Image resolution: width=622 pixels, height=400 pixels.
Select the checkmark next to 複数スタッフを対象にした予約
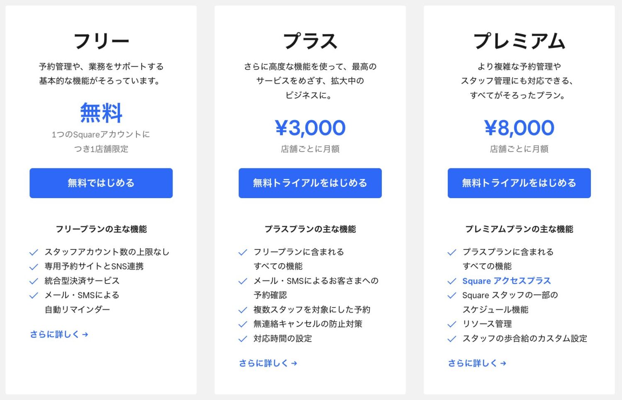click(243, 310)
